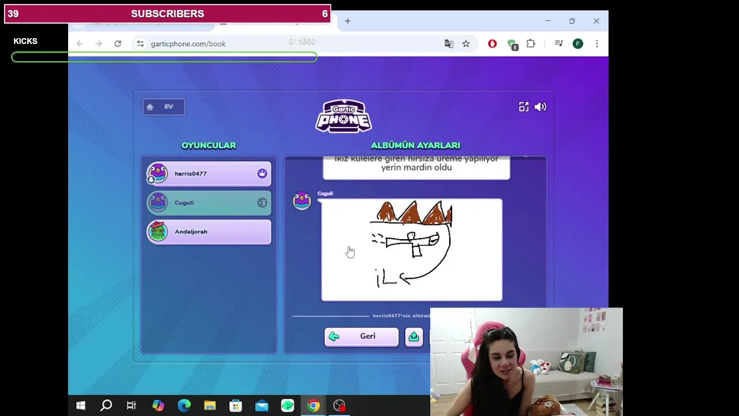The height and width of the screenshot is (416, 739).
Task: Click Cuguli's avatar beside the drawing
Action: [x=302, y=200]
